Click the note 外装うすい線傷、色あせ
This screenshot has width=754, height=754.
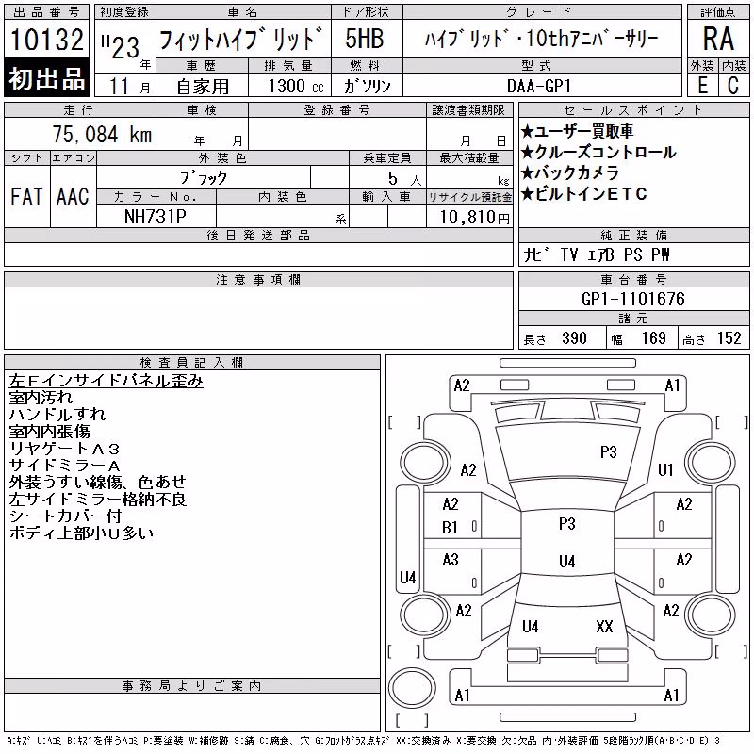98,483
